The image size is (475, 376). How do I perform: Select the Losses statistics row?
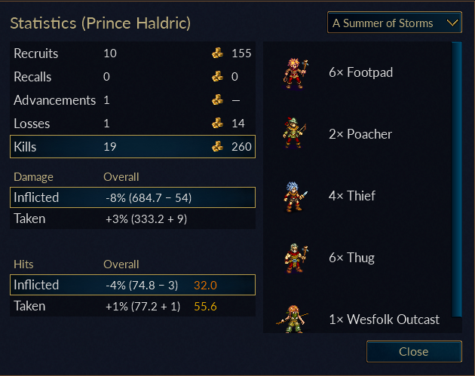pos(133,124)
